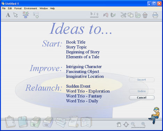Pick the Intriguing Character idea
Viewport: 163px width, 131px height.
(x=84, y=67)
